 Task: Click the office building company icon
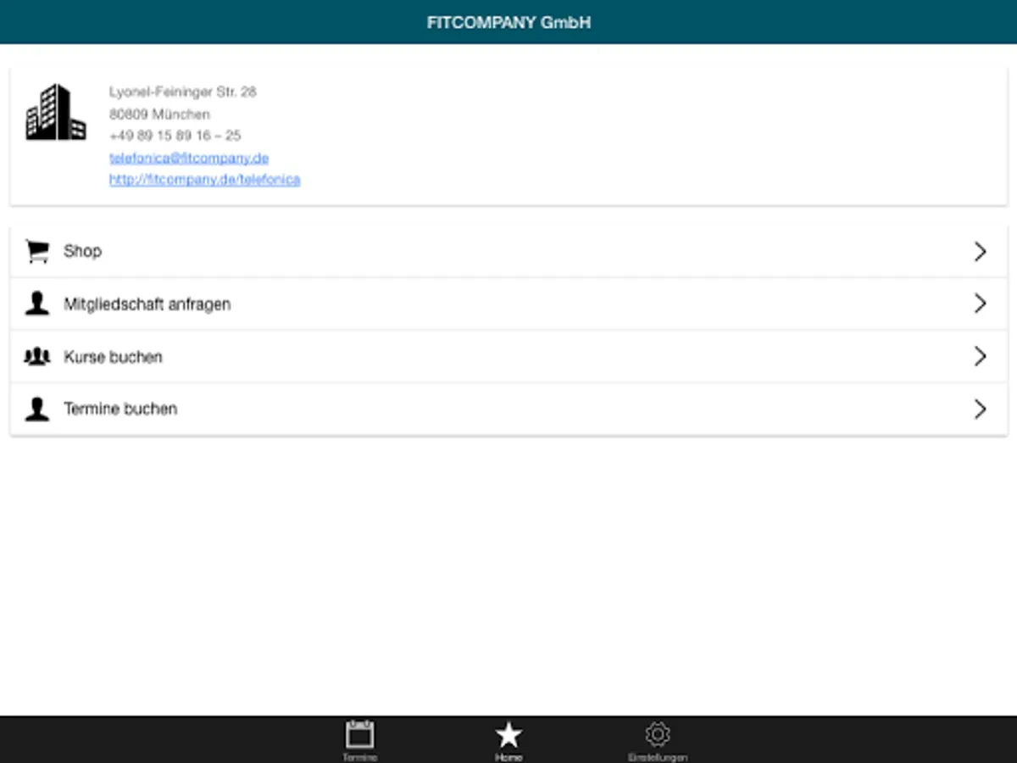(x=56, y=112)
